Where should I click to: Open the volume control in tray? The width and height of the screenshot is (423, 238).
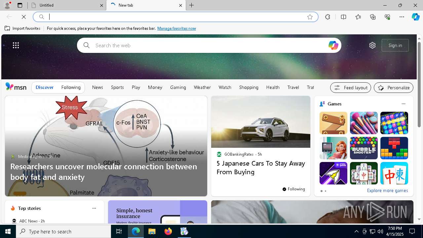(x=380, y=231)
